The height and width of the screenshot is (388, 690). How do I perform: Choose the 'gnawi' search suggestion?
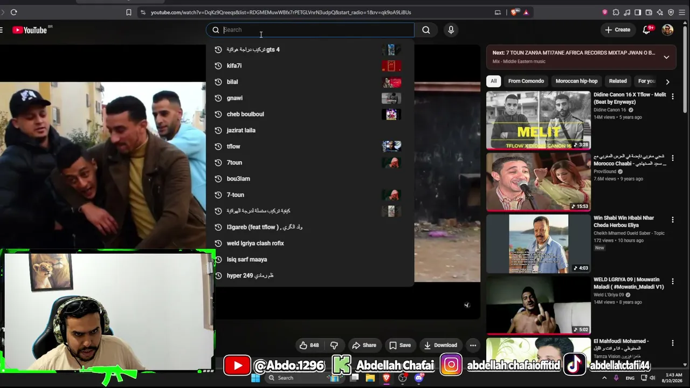[x=310, y=98]
